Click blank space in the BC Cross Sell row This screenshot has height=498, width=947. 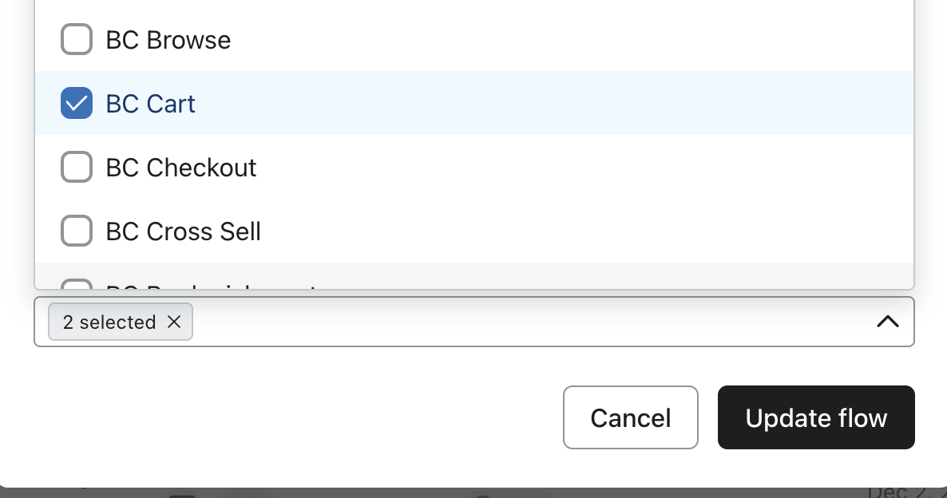[559, 231]
